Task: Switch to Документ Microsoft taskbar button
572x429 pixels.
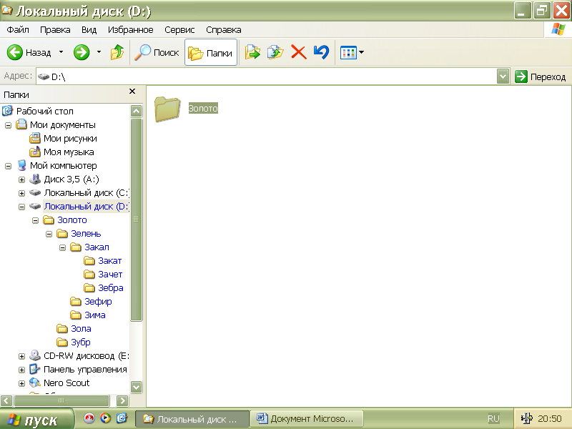Action: click(307, 419)
